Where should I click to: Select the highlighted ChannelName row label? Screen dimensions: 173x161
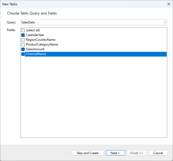[x=36, y=54]
